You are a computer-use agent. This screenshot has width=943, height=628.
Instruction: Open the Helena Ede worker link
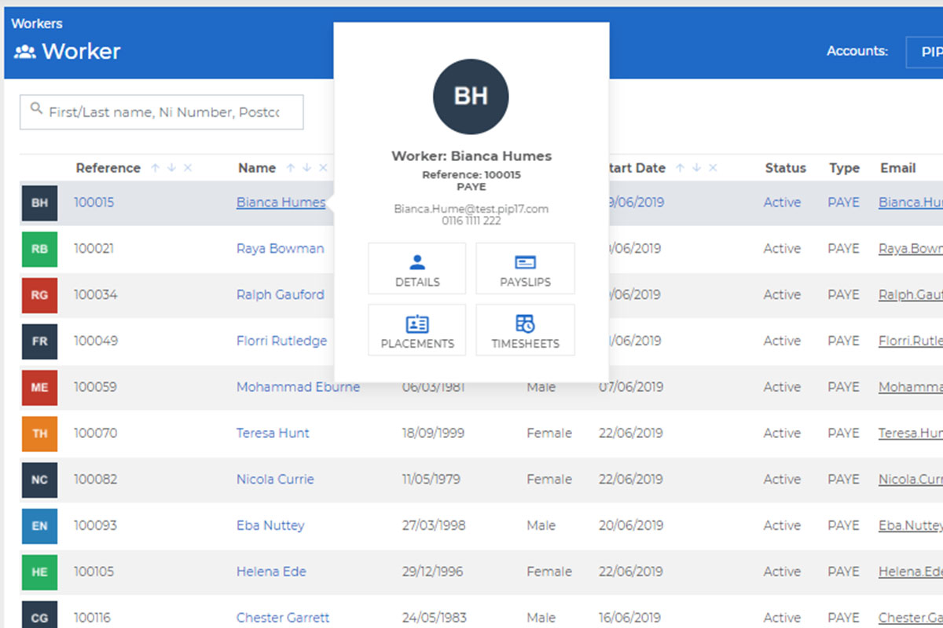(x=271, y=572)
